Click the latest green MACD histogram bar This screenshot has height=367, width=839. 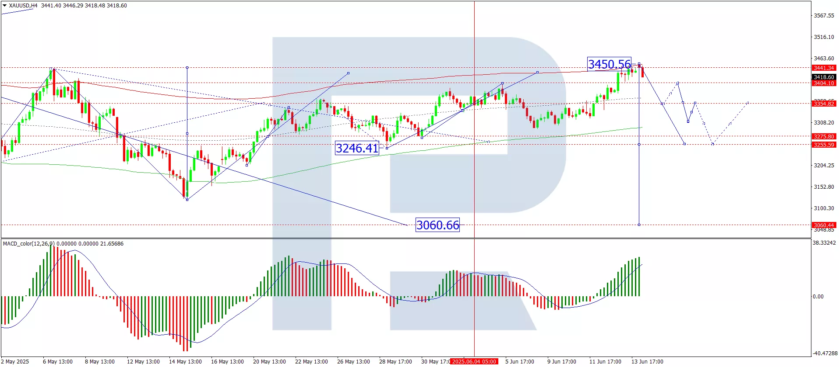click(x=639, y=277)
